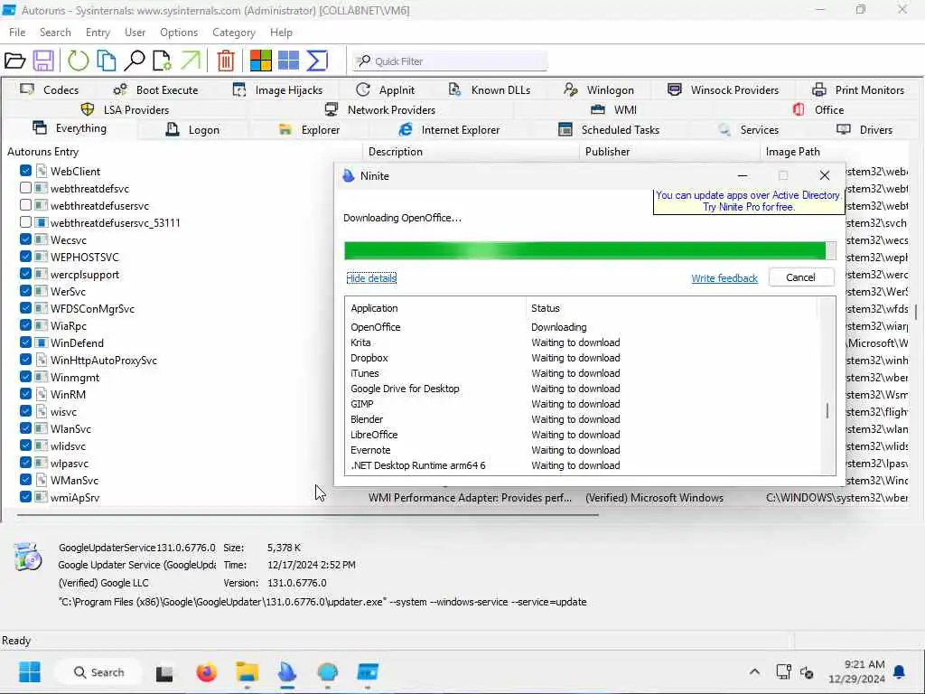Select the OpenOffice row in Ninite
This screenshot has width=925, height=694.
point(583,327)
